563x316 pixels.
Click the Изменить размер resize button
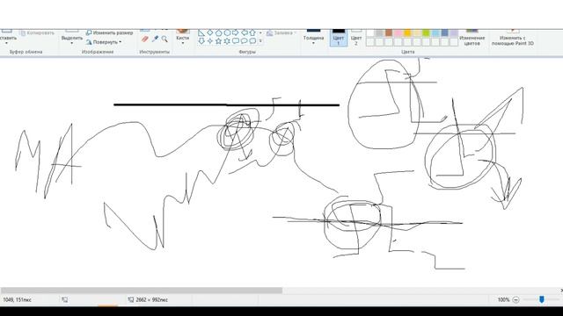pyautogui.click(x=109, y=32)
